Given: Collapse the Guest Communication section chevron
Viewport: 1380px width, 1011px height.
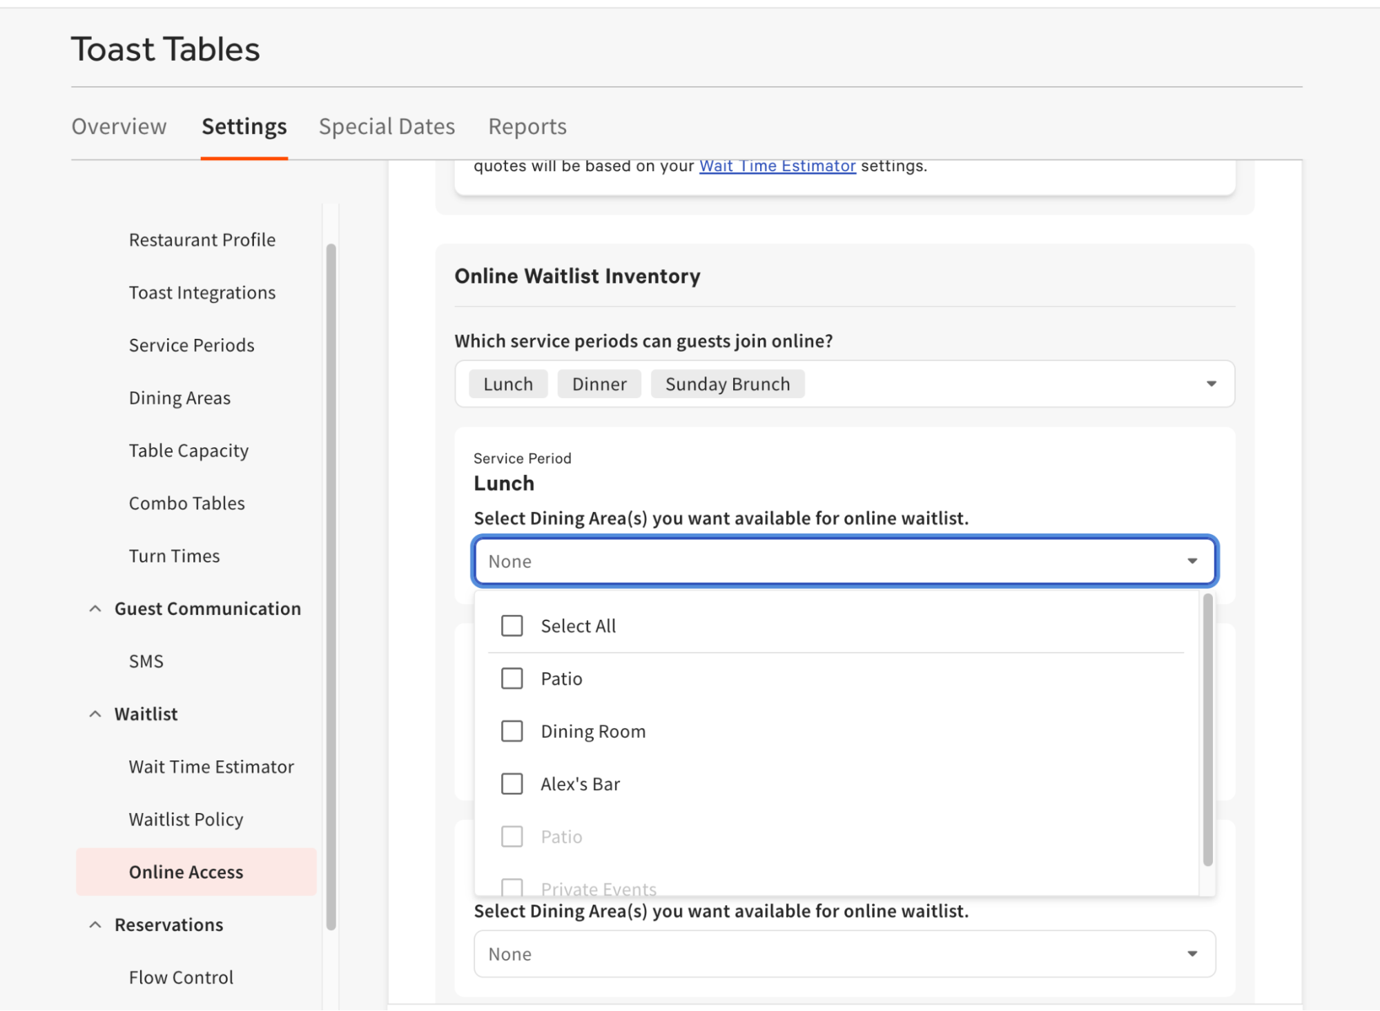Looking at the screenshot, I should 95,609.
